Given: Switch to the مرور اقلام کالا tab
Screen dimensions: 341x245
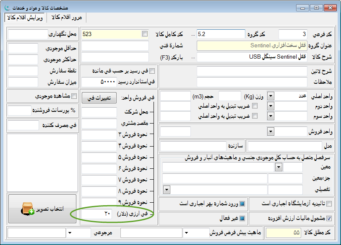Looking at the screenshot, I should point(69,17).
